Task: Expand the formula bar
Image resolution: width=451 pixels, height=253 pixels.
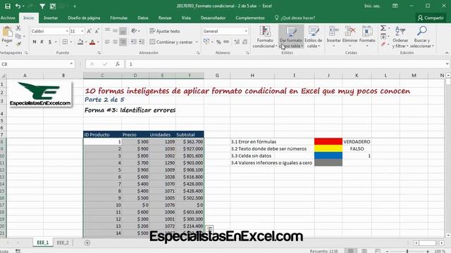Action: 447,64
